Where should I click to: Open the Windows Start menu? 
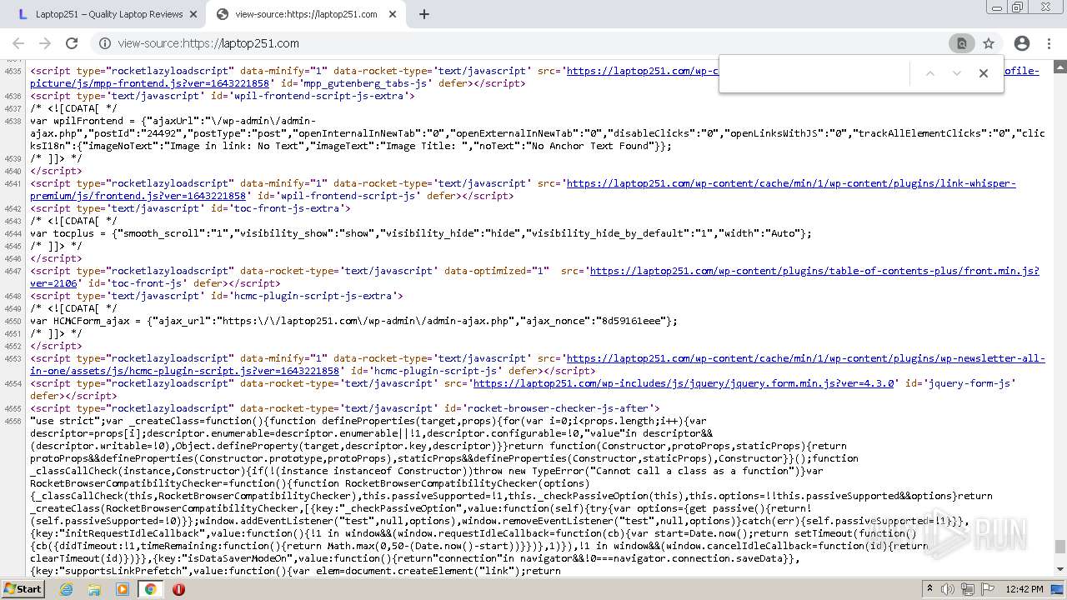tap(23, 589)
